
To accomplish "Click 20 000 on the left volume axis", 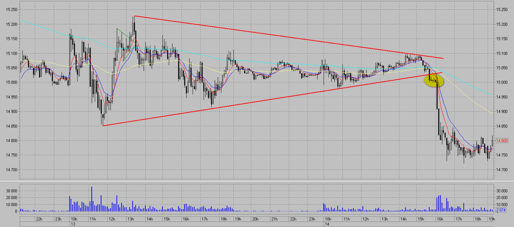I will point(12,198).
